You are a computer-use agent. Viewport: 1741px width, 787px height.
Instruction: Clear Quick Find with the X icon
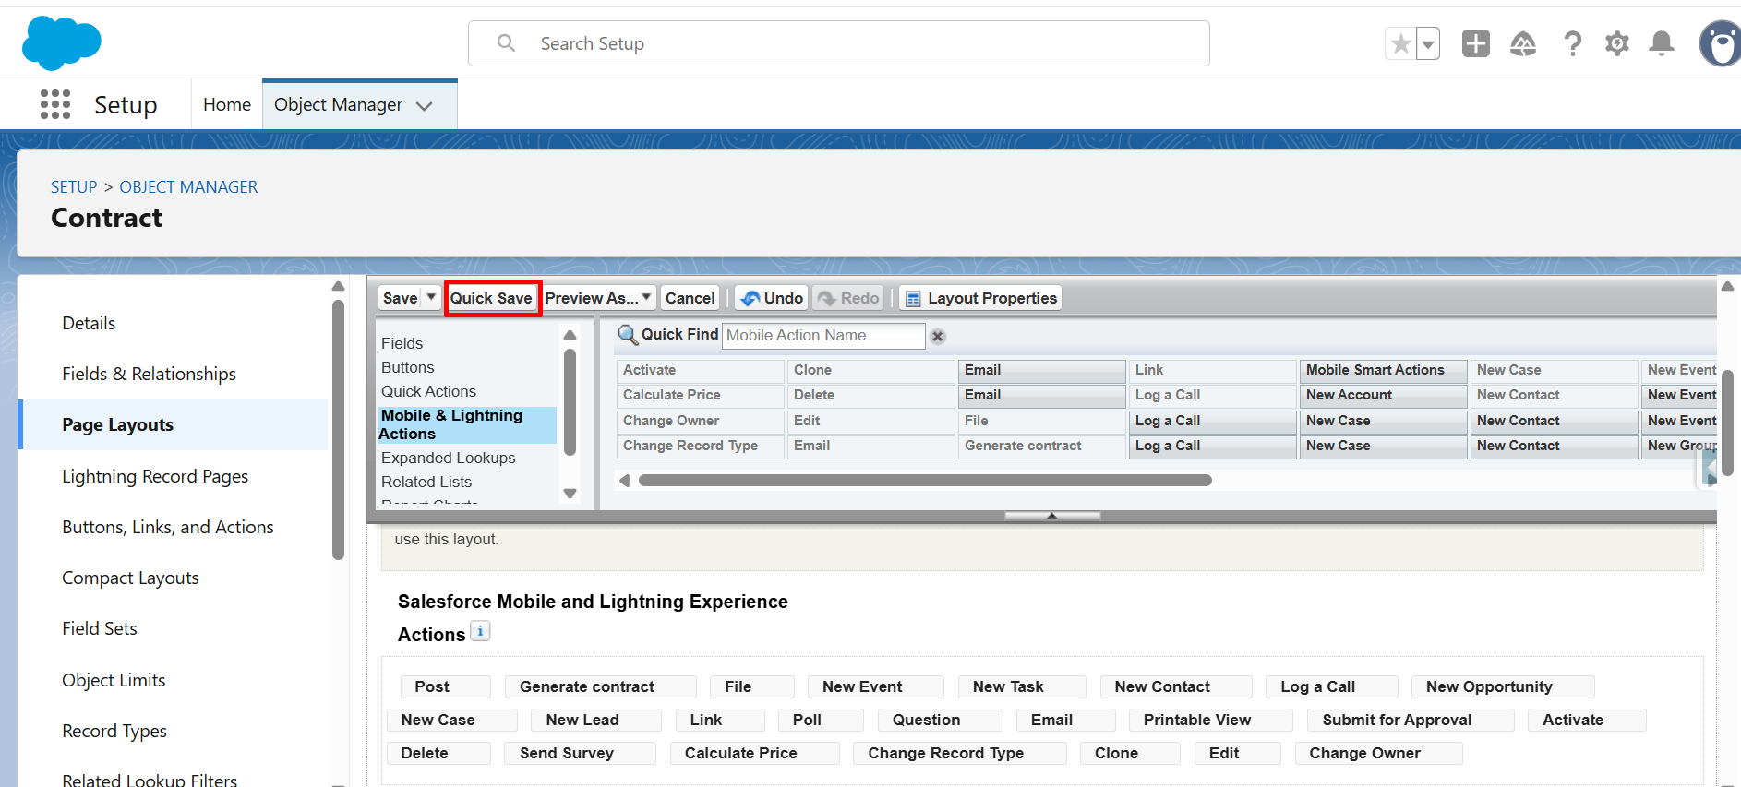click(937, 336)
